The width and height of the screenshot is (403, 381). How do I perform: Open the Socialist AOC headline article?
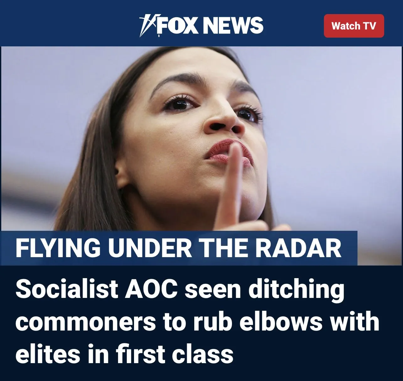tap(197, 321)
